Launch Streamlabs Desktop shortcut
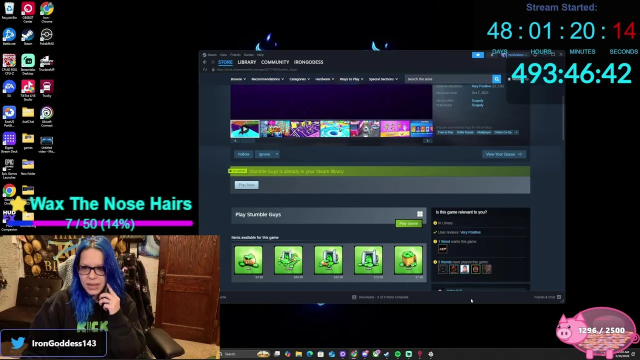Screen dimensions: 640x360 (28, 64)
